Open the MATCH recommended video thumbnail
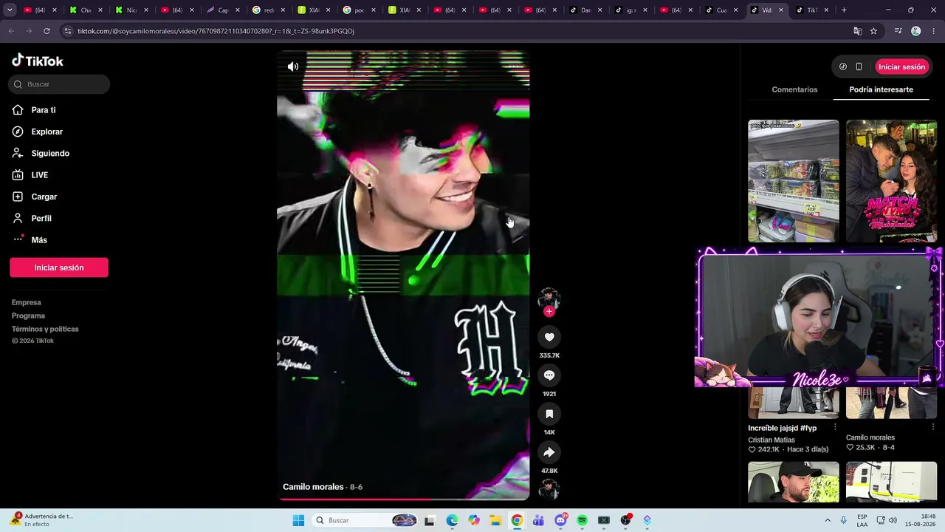This screenshot has width=945, height=532. point(891,181)
